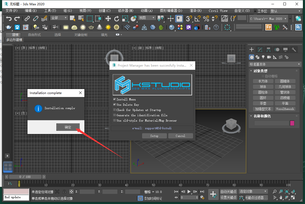Click the Undo arrow icon

pos(8,19)
